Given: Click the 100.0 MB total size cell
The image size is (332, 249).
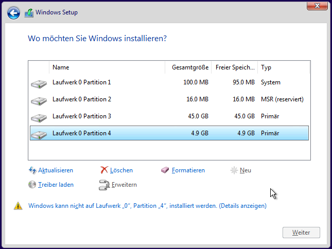Looking at the screenshot, I should point(196,82).
